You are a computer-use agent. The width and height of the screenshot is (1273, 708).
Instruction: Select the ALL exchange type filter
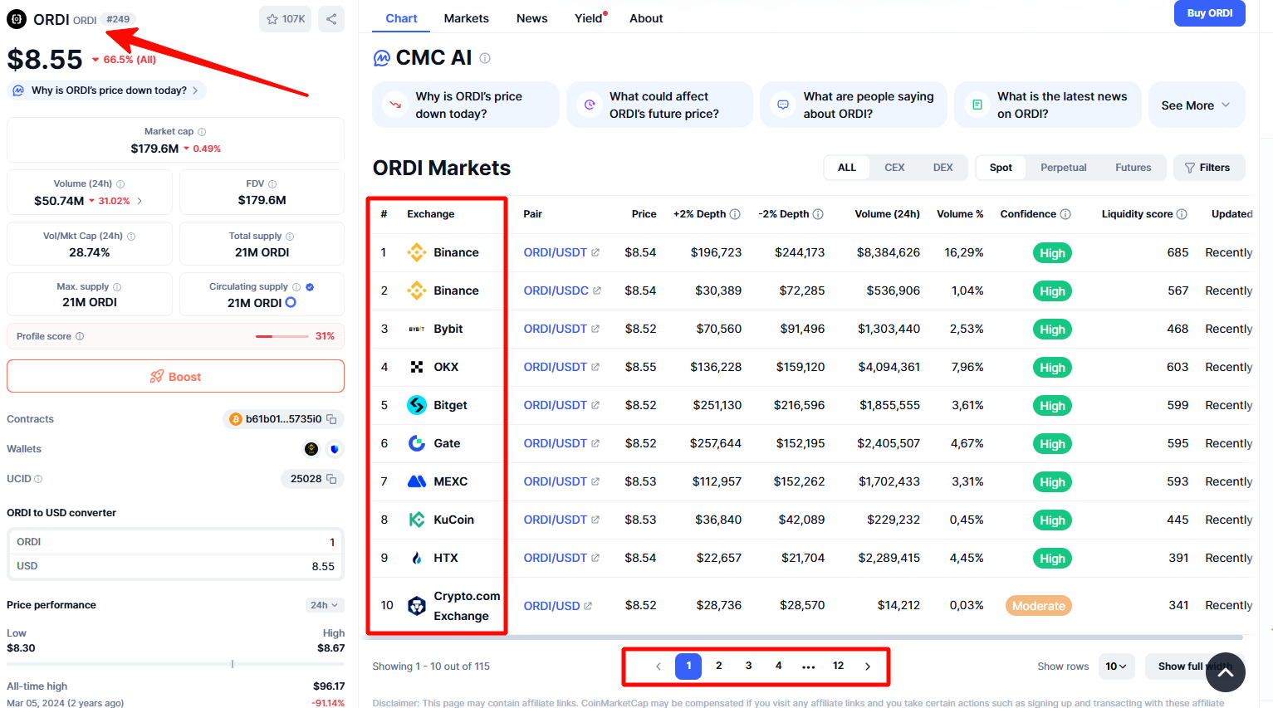(x=847, y=168)
